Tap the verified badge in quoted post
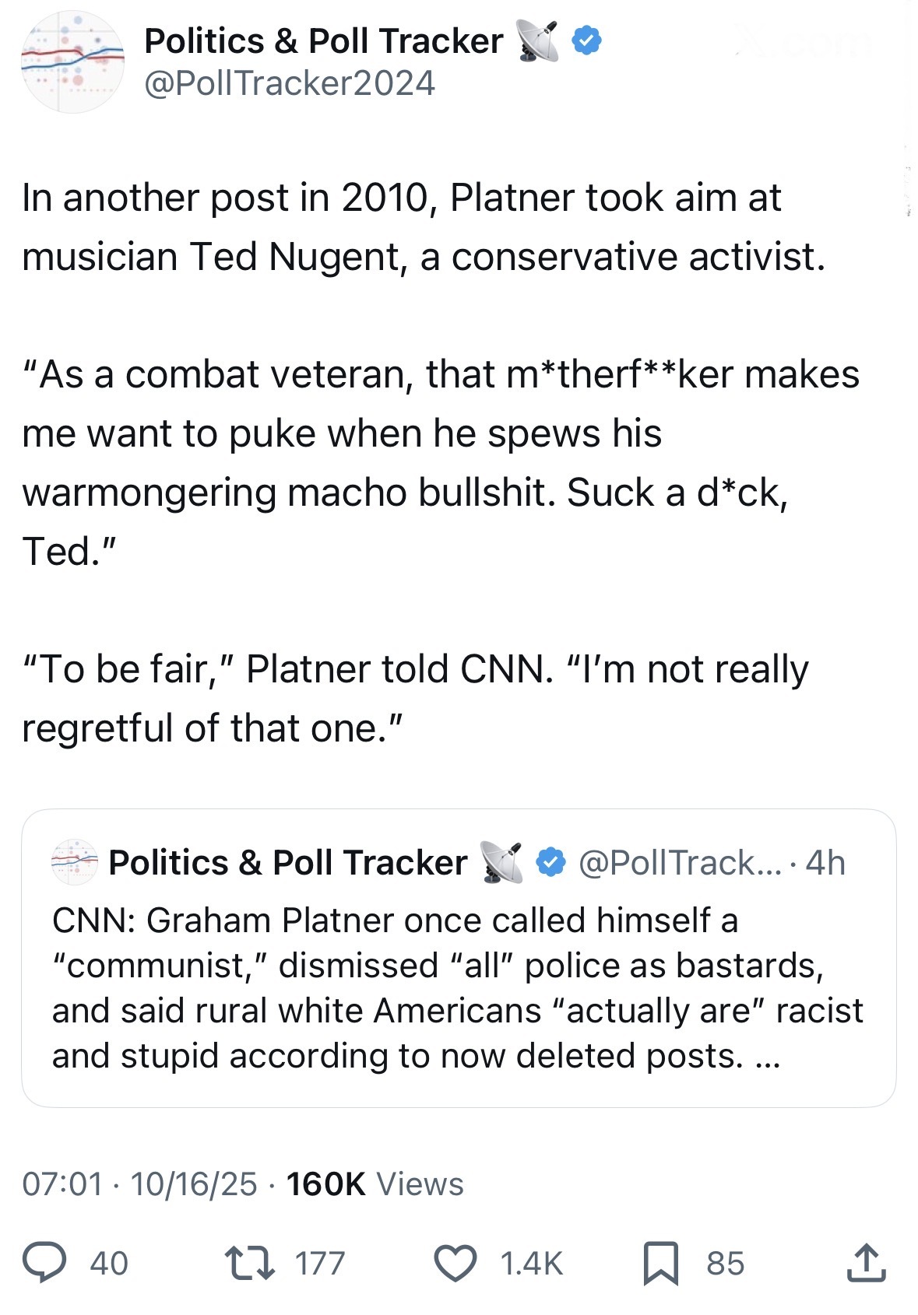The height and width of the screenshot is (1315, 918). coord(551,862)
